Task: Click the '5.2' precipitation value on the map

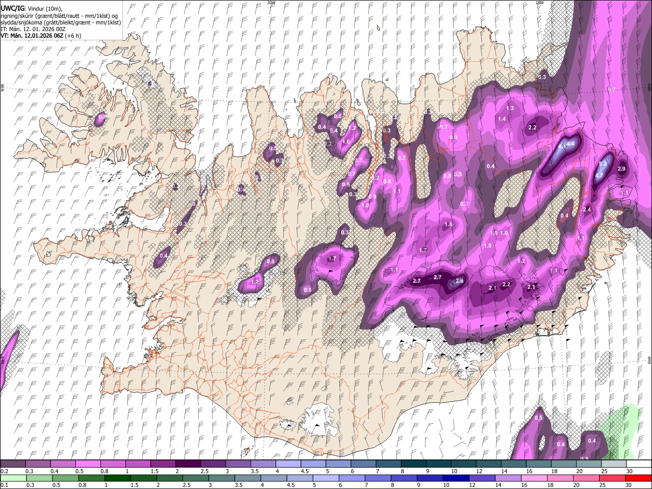Action: [603, 164]
